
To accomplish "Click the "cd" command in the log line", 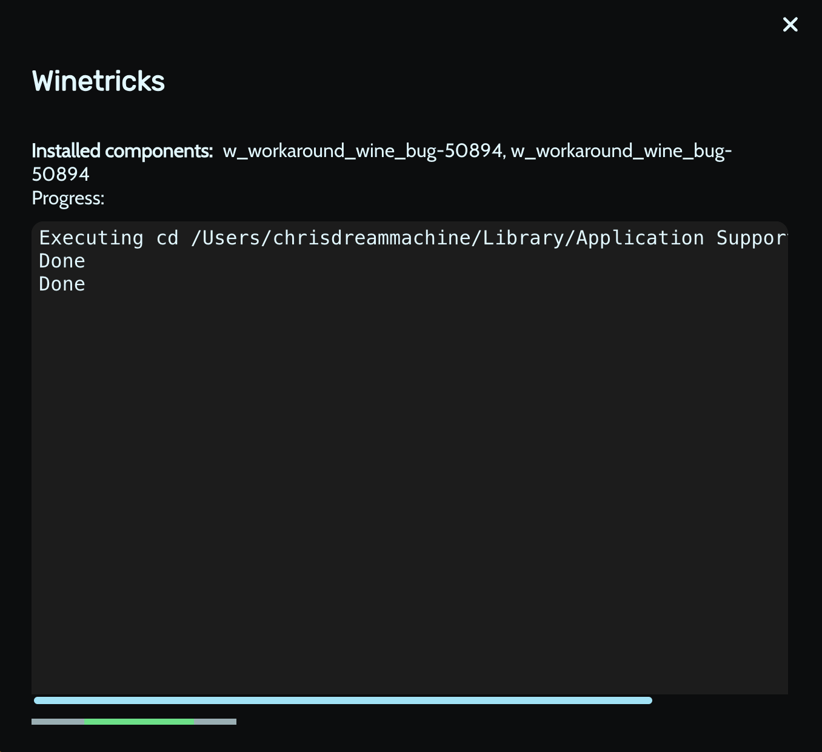I will click(167, 238).
